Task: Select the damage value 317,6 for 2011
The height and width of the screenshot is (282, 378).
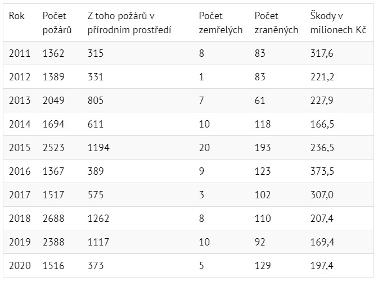Action: 322,53
